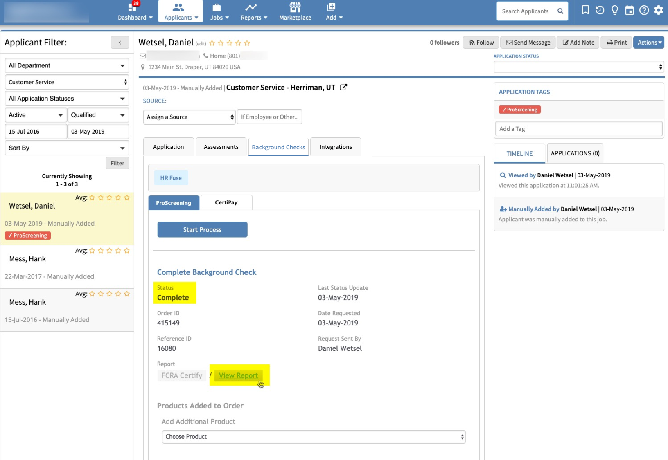Expand the All Department dropdown
Image resolution: width=668 pixels, height=460 pixels.
pos(67,66)
